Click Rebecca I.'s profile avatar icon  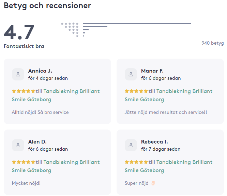131,145
